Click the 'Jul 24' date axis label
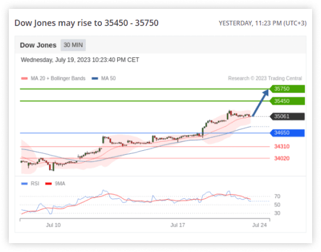 tap(259, 225)
